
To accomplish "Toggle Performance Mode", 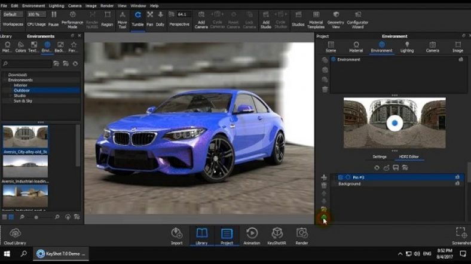I will pos(72,14).
